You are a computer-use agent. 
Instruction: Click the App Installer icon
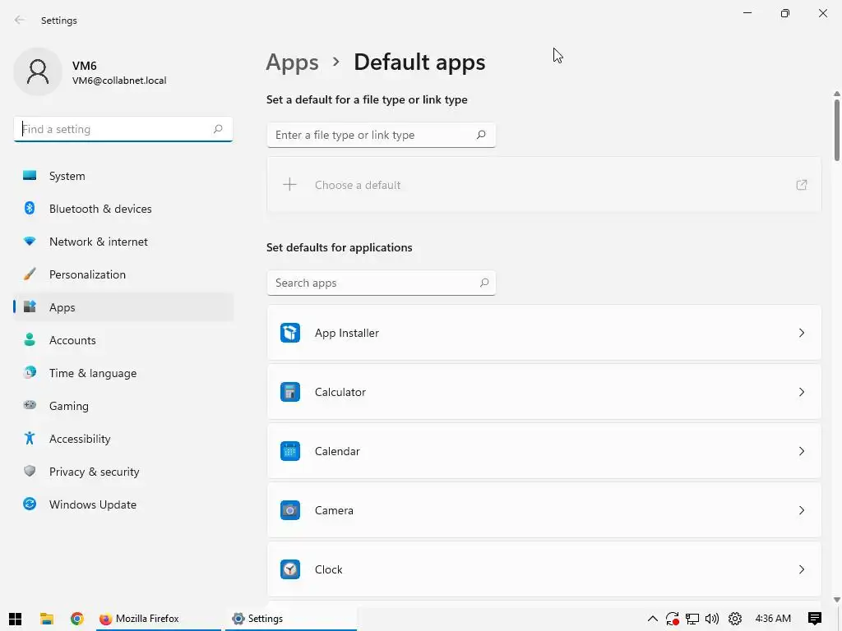coord(290,333)
